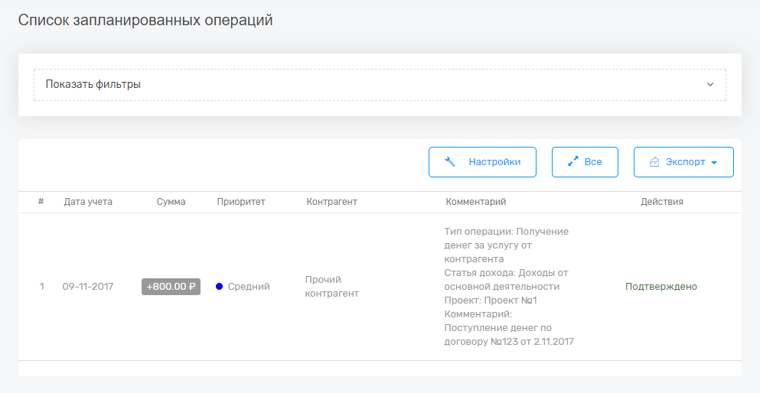Click the Проект: Проект №1 comment line
760x393 pixels.
click(x=491, y=300)
